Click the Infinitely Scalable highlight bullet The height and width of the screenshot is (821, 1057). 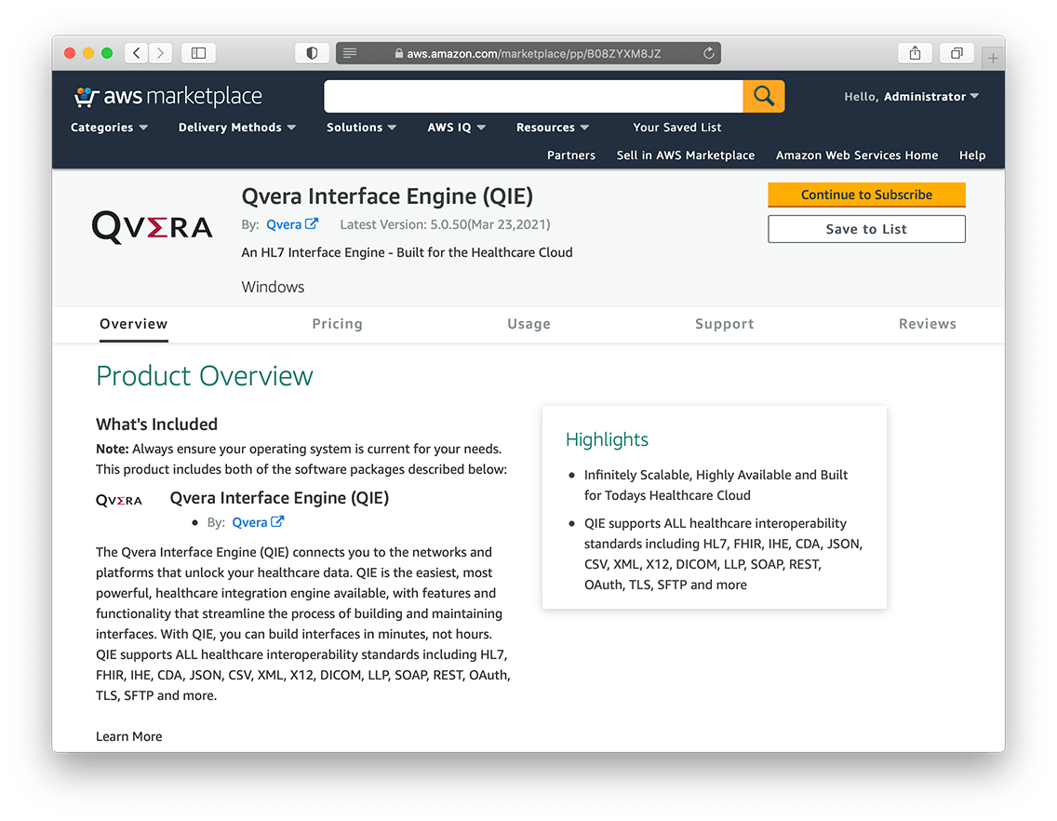coord(716,485)
